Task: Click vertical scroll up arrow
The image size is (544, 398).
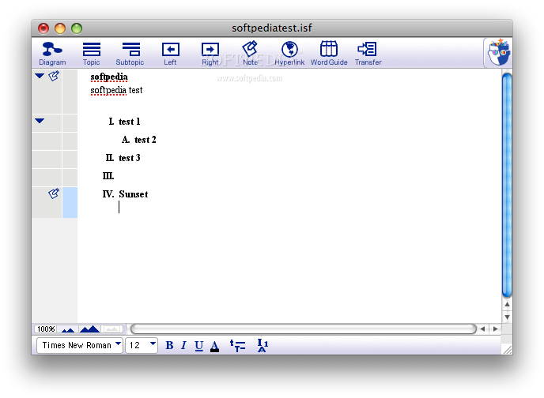Action: 507,305
